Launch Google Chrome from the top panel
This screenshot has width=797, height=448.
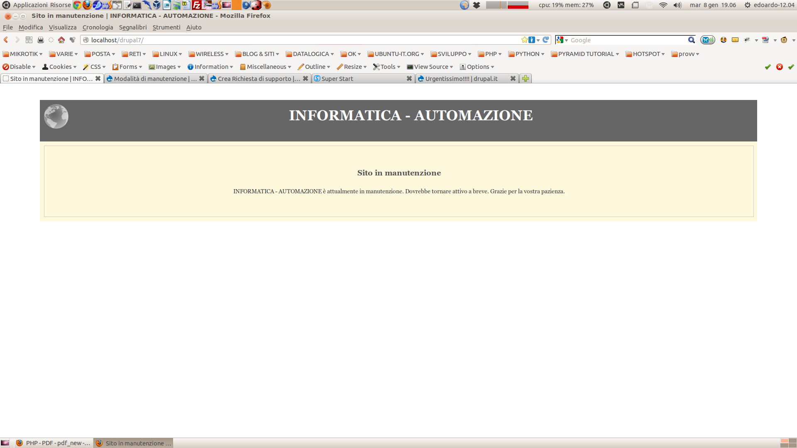77,5
